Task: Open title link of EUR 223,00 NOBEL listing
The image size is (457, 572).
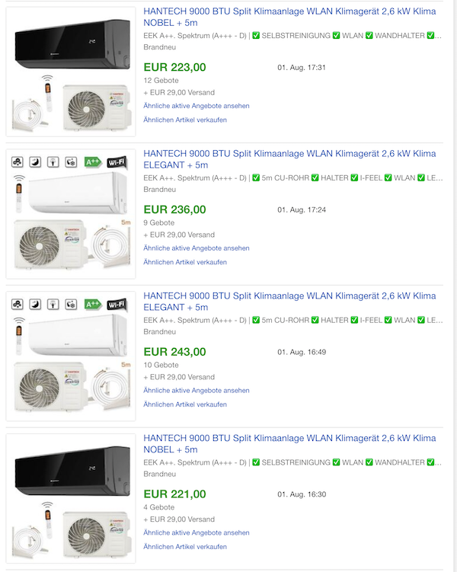Action: [289, 17]
